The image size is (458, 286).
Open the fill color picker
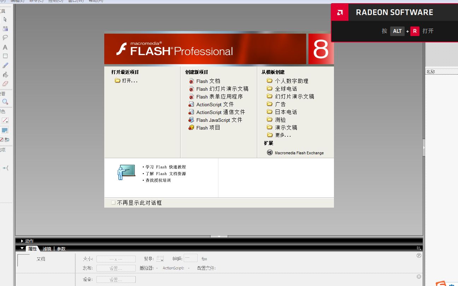click(x=5, y=130)
